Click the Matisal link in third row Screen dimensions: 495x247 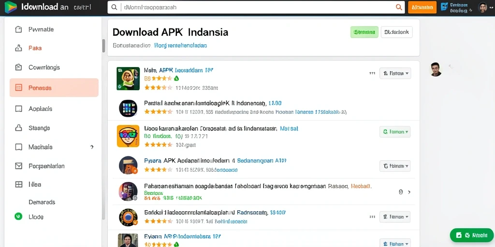pyautogui.click(x=289, y=128)
